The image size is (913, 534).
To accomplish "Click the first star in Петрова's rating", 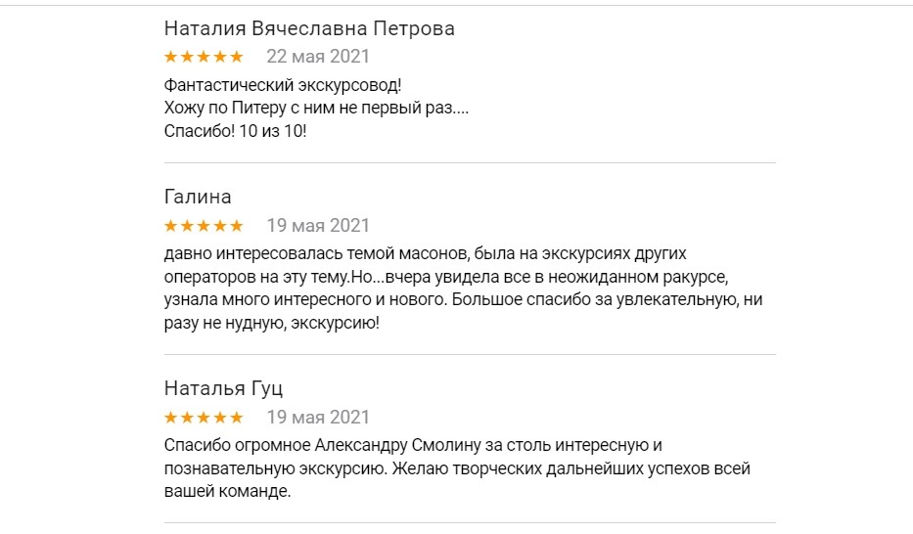I will 171,57.
